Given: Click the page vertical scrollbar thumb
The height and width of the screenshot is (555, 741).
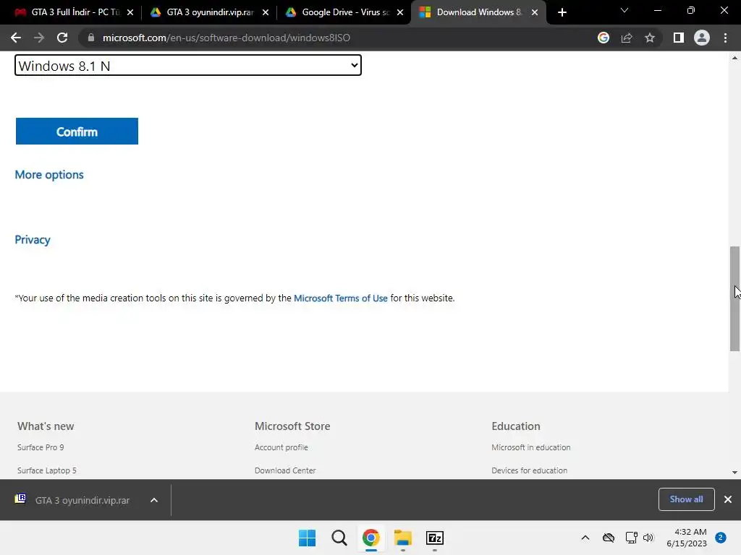Looking at the screenshot, I should pyautogui.click(x=734, y=298).
